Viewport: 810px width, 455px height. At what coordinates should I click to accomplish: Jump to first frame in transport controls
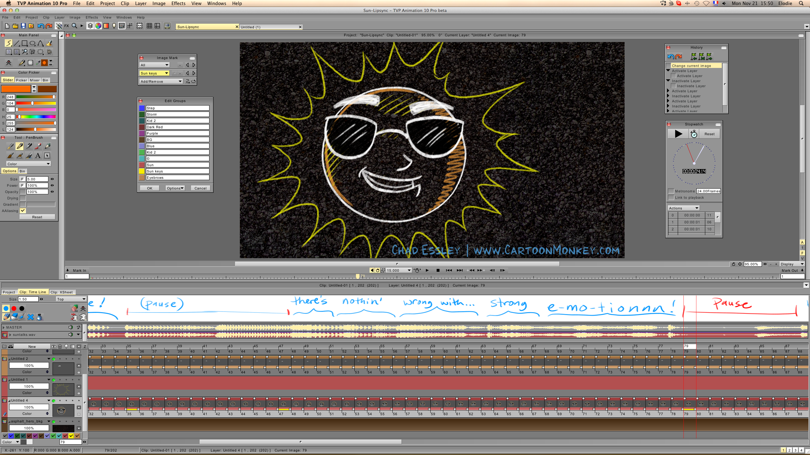pos(449,270)
